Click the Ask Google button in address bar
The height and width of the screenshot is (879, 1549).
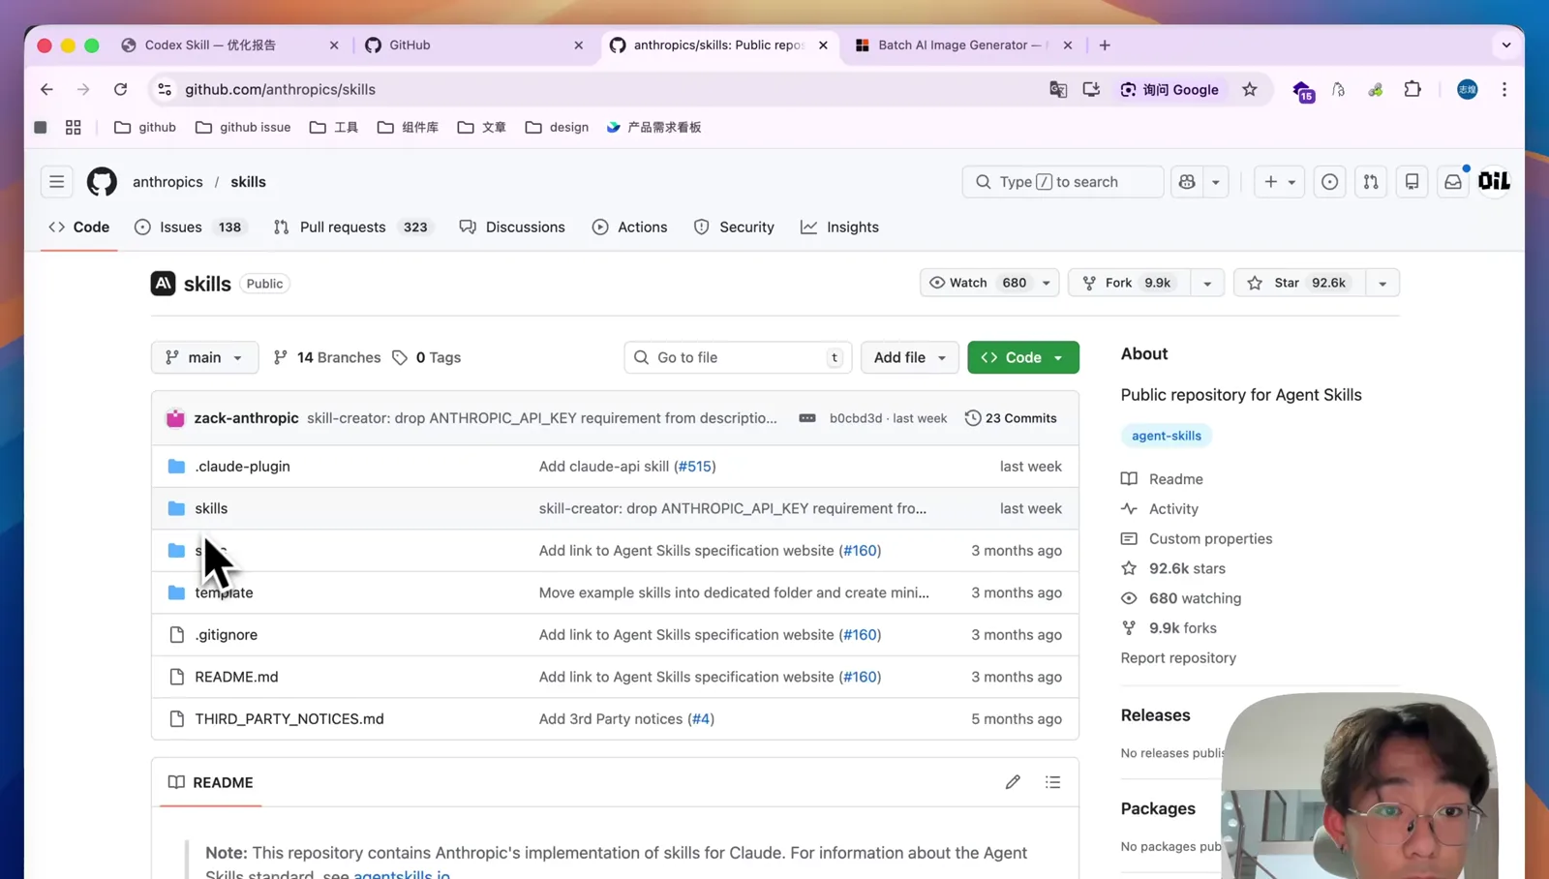click(x=1170, y=89)
